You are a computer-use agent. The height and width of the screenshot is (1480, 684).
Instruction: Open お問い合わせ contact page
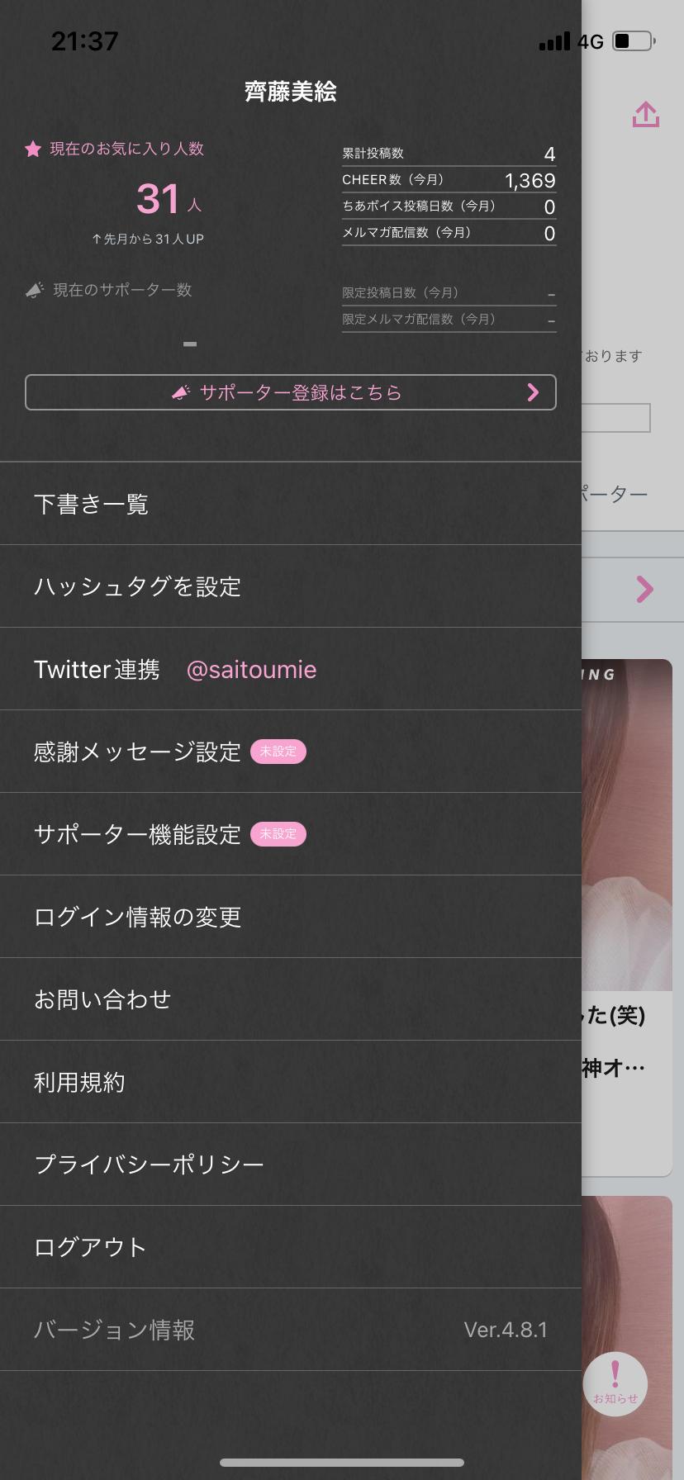[x=291, y=999]
